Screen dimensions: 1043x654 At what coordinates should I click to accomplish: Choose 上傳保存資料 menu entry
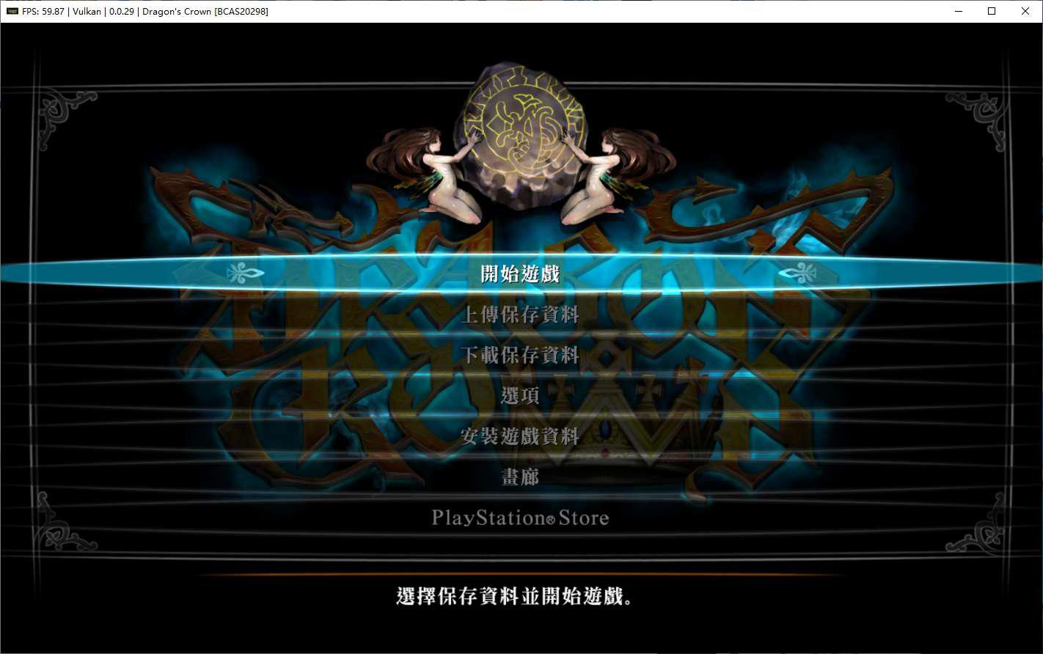[520, 315]
